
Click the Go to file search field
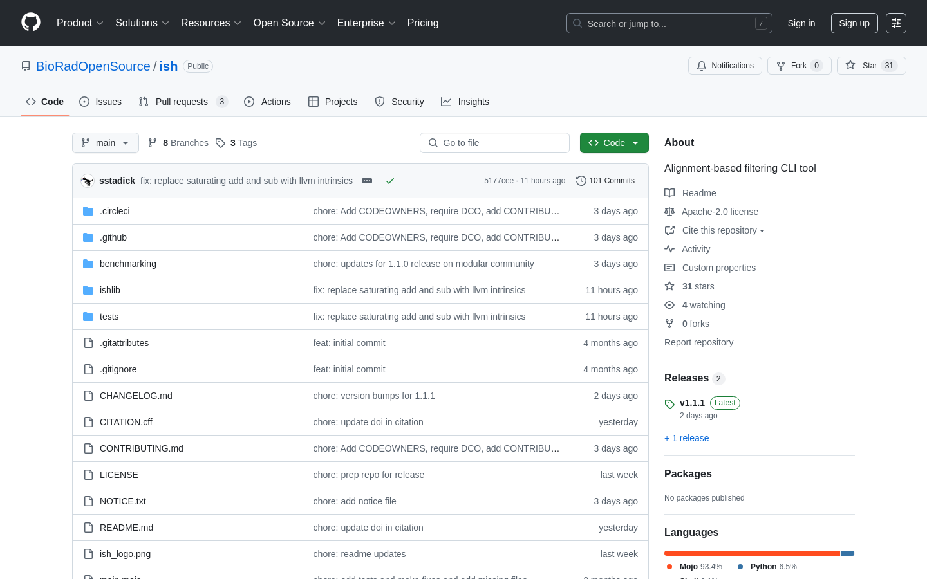click(x=494, y=143)
